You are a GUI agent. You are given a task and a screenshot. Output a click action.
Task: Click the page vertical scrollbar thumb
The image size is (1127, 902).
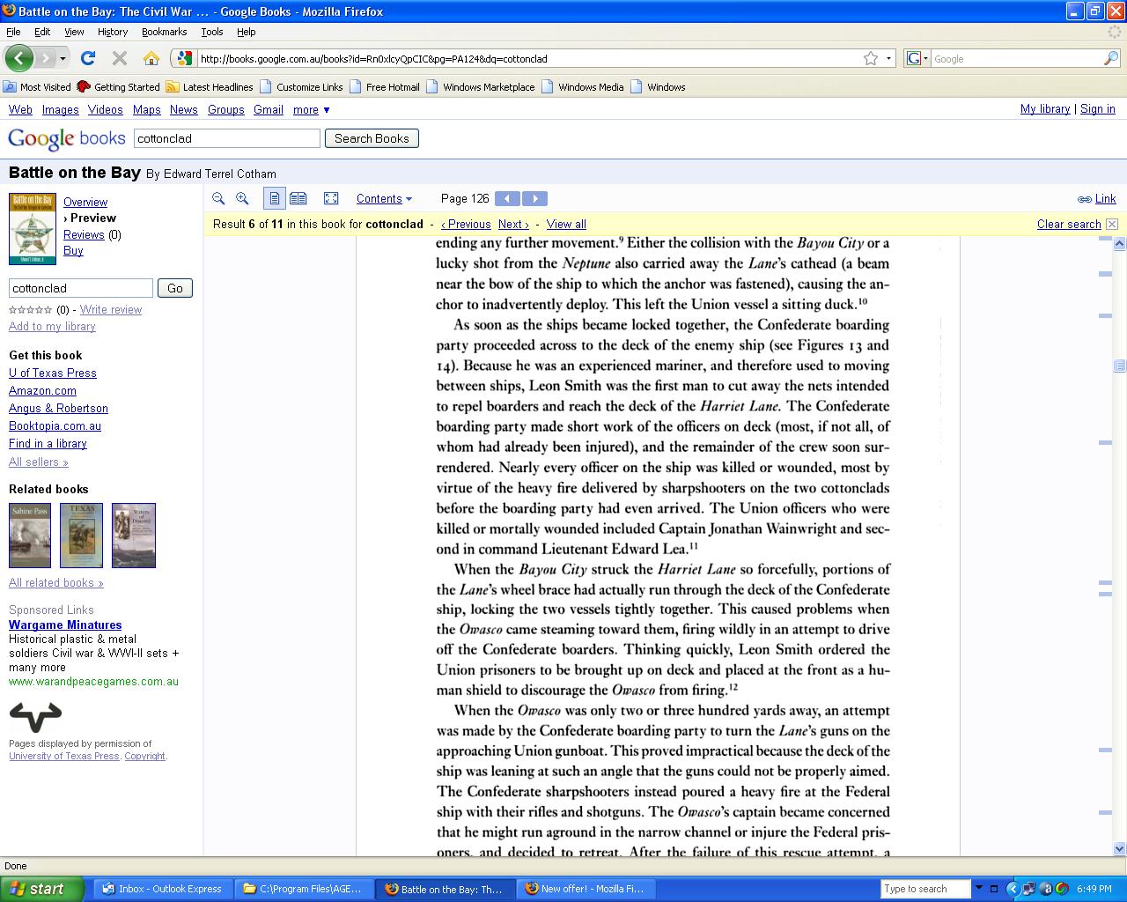[1120, 366]
